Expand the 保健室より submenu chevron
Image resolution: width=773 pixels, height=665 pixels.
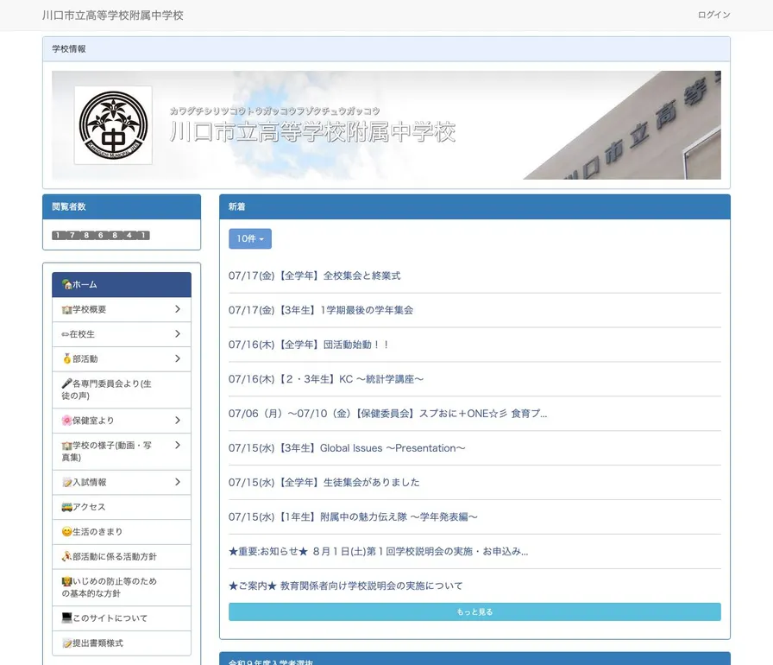(178, 421)
